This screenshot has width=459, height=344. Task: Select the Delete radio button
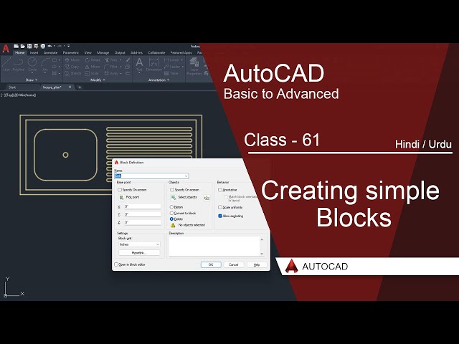point(172,219)
